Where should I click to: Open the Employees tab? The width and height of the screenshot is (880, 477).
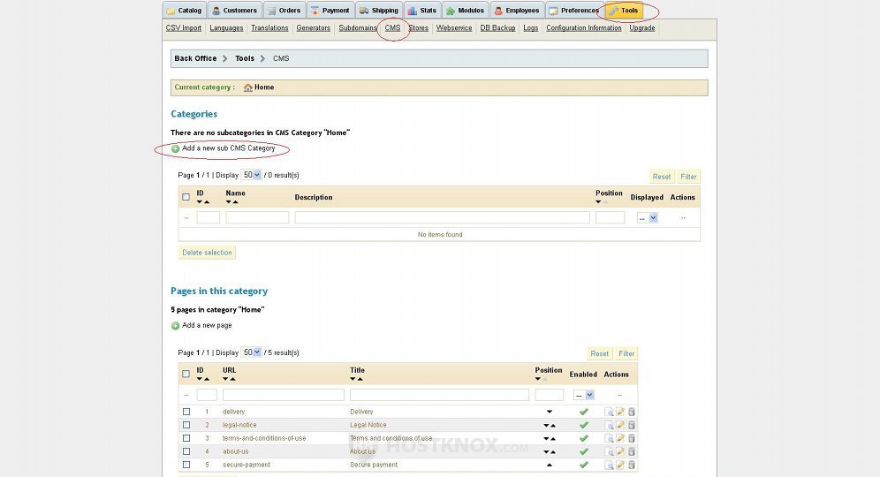tap(517, 11)
